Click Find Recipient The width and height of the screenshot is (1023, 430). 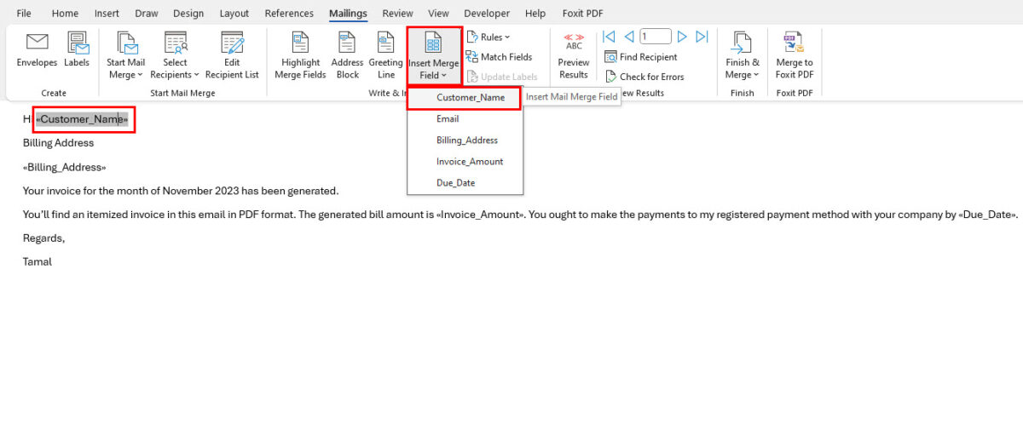641,57
